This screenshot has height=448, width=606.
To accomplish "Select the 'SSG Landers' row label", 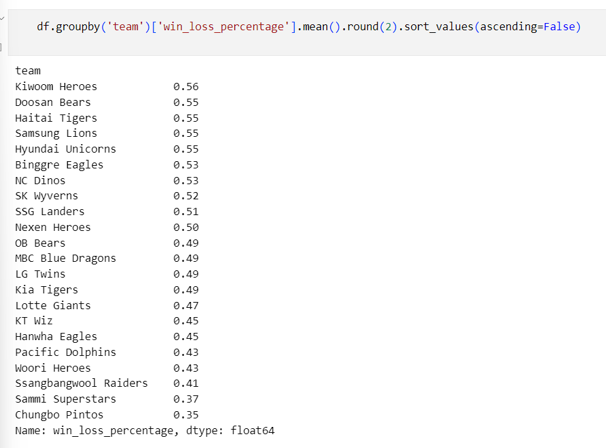I will click(x=49, y=211).
